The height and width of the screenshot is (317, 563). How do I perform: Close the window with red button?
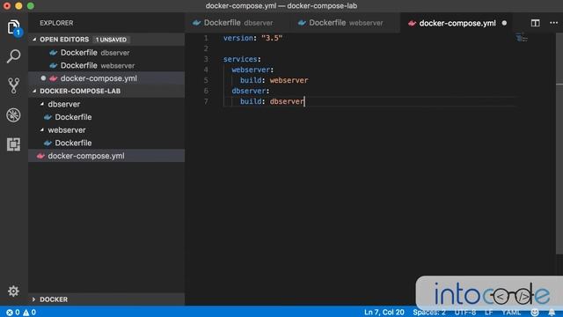[x=7, y=6]
